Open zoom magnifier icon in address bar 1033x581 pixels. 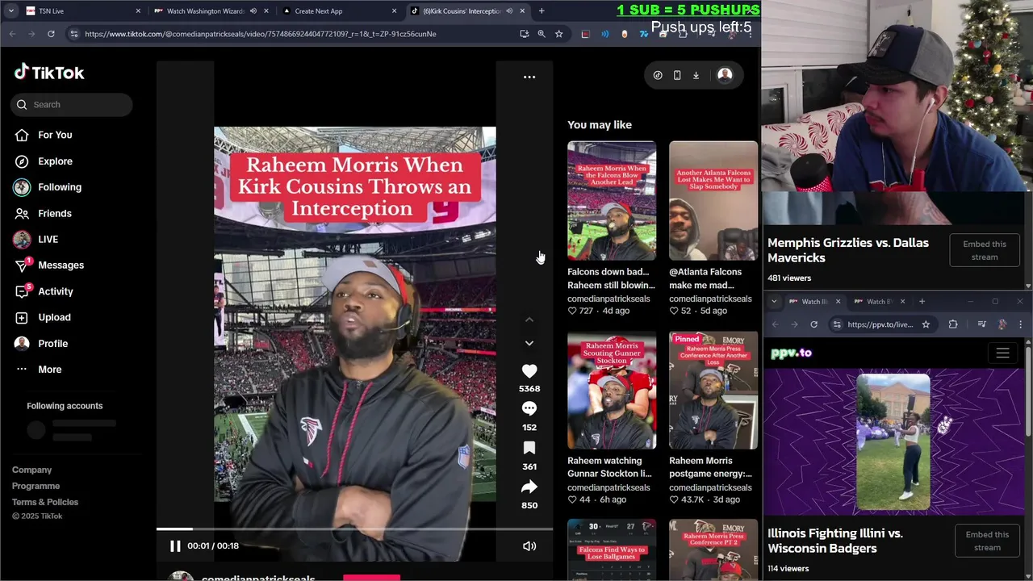pyautogui.click(x=542, y=34)
